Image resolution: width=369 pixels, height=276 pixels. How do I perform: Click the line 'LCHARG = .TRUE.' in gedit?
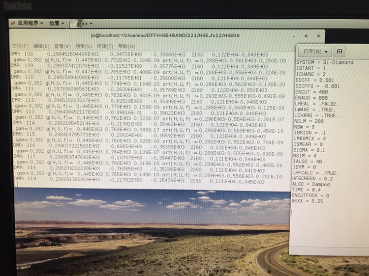[x=316, y=115]
